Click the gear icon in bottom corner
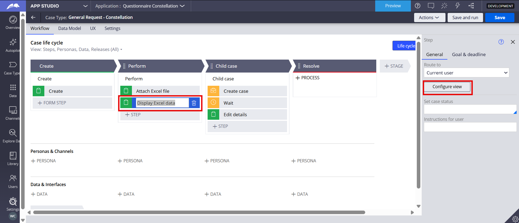 515,219
